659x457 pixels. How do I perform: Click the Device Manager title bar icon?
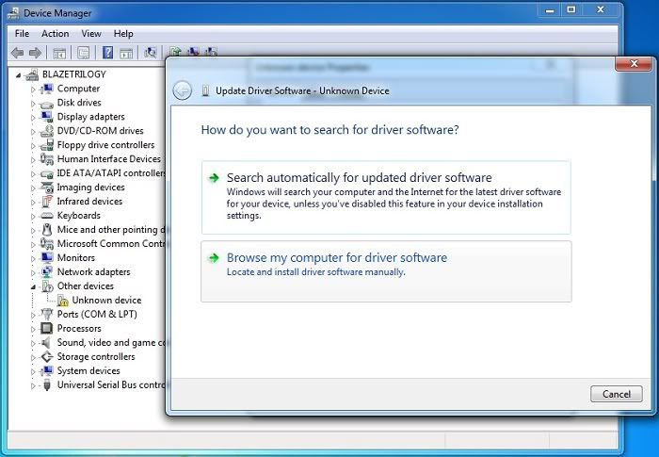tap(13, 13)
